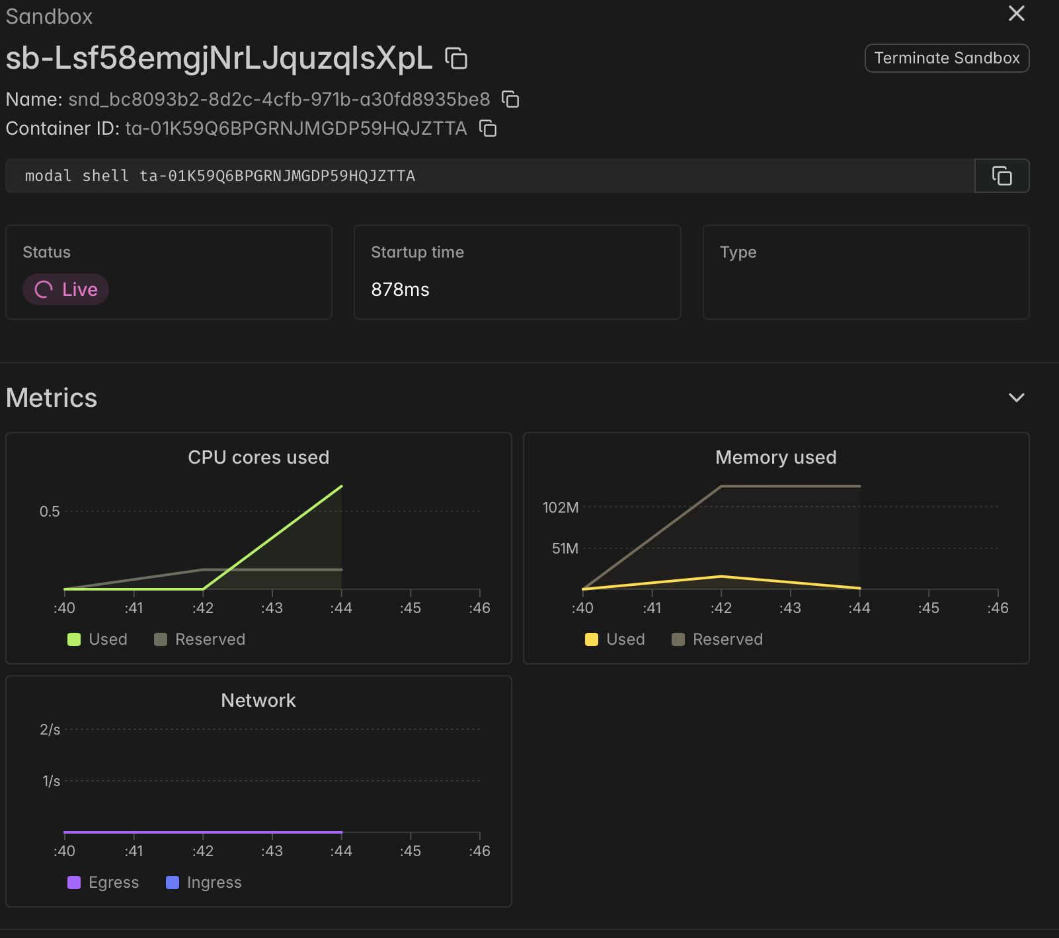Click the Startup time 878ms value
This screenshot has height=938, width=1059.
[400, 289]
